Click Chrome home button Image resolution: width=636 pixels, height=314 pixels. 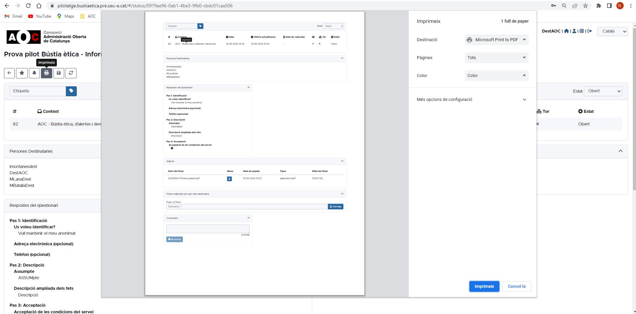pos(39,6)
